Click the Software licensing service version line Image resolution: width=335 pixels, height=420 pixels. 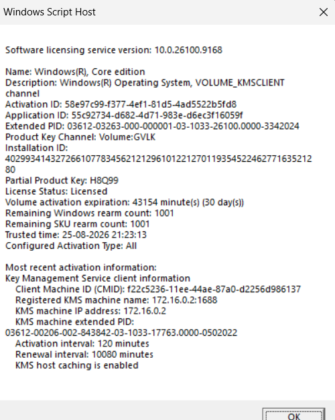[114, 50]
